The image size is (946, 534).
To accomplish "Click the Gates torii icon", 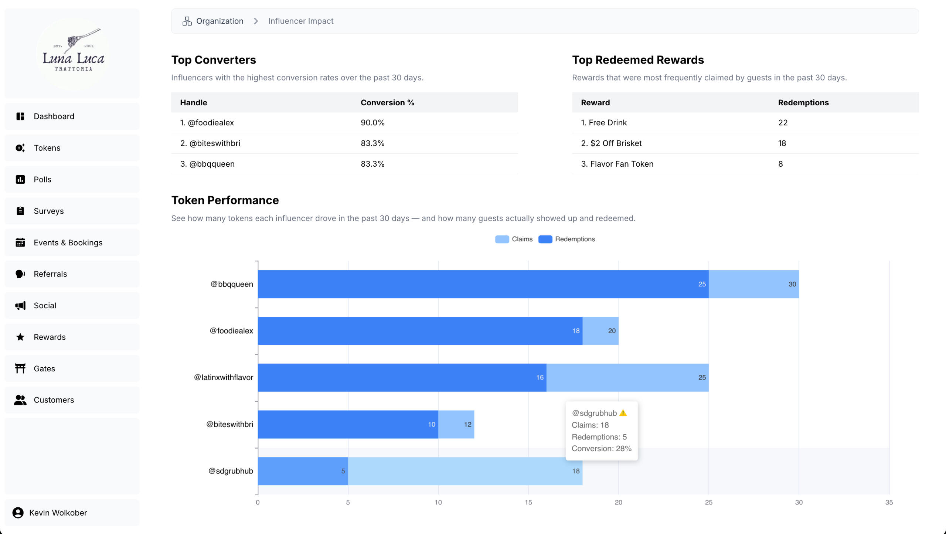I will click(x=20, y=368).
